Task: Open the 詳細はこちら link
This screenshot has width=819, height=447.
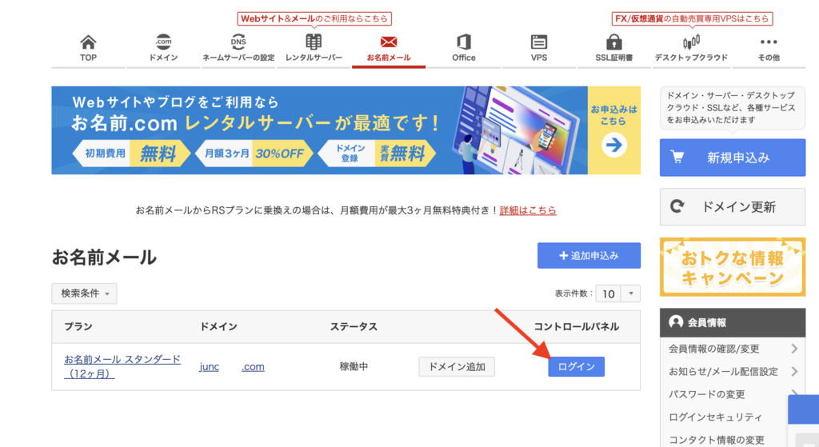Action: (x=528, y=210)
